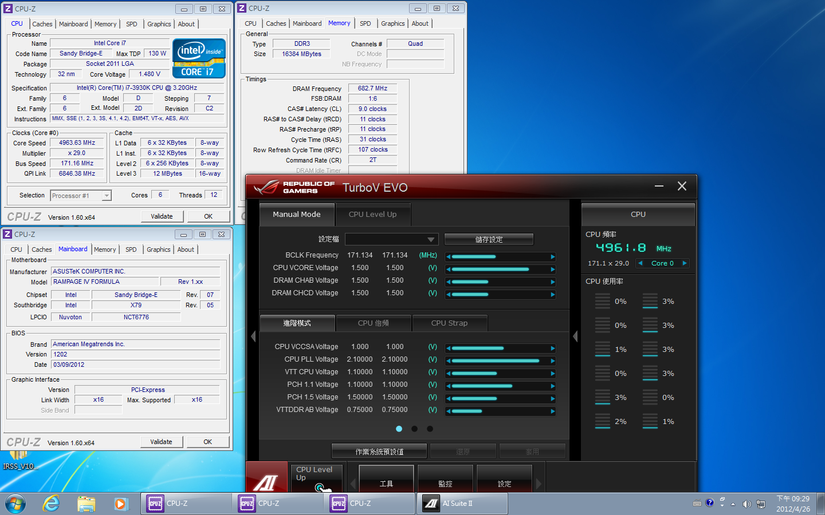The height and width of the screenshot is (515, 825).
Task: Increase CPU PLL Voltage with right arrow
Action: click(553, 361)
